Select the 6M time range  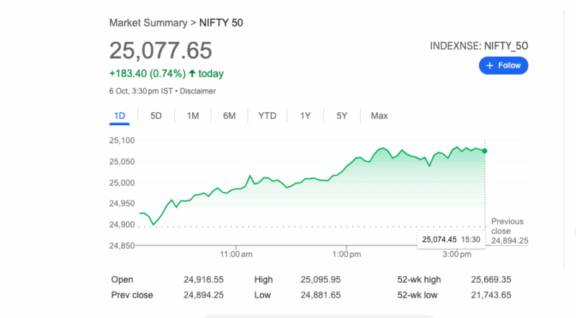coord(229,116)
